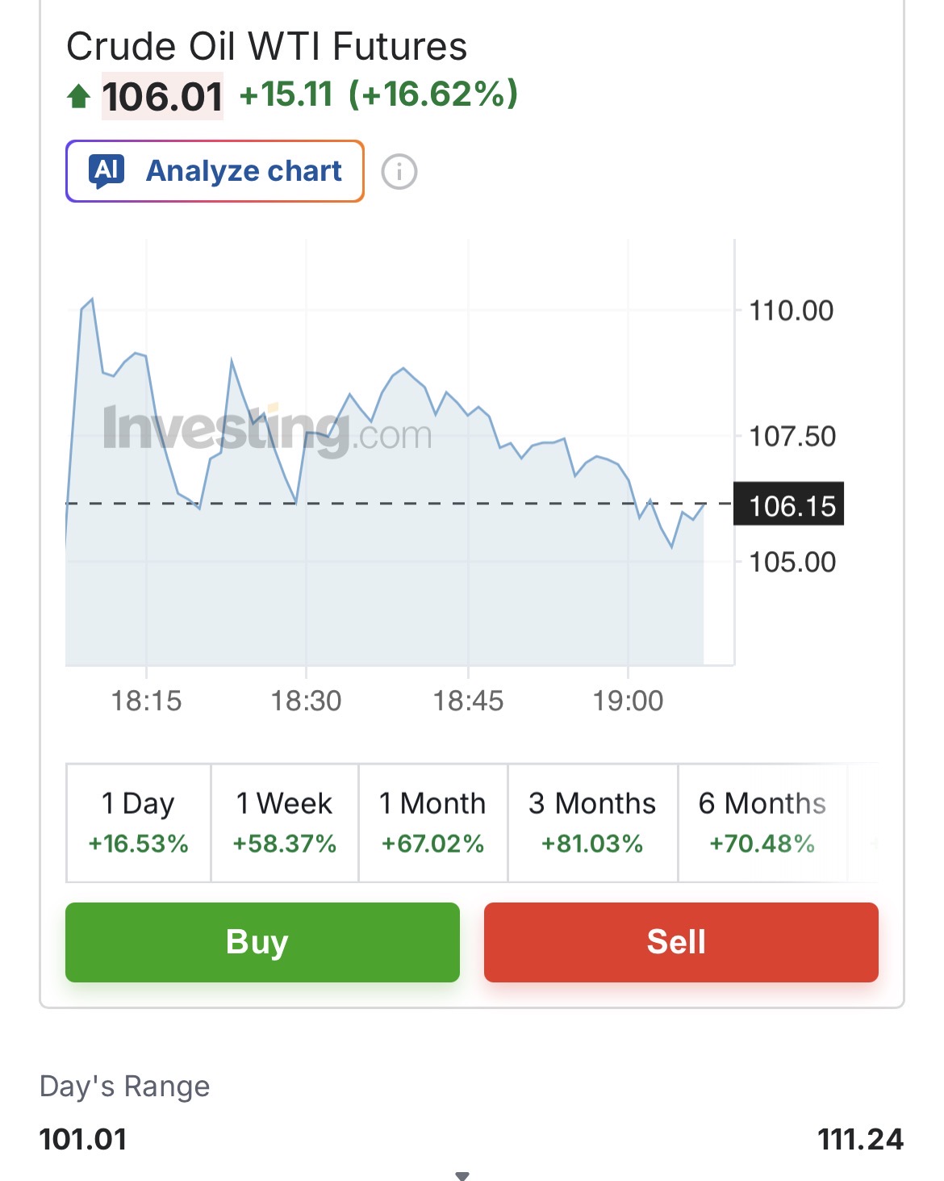The width and height of the screenshot is (944, 1181).
Task: Click the Day's Range triangle marker
Action: 462,1175
